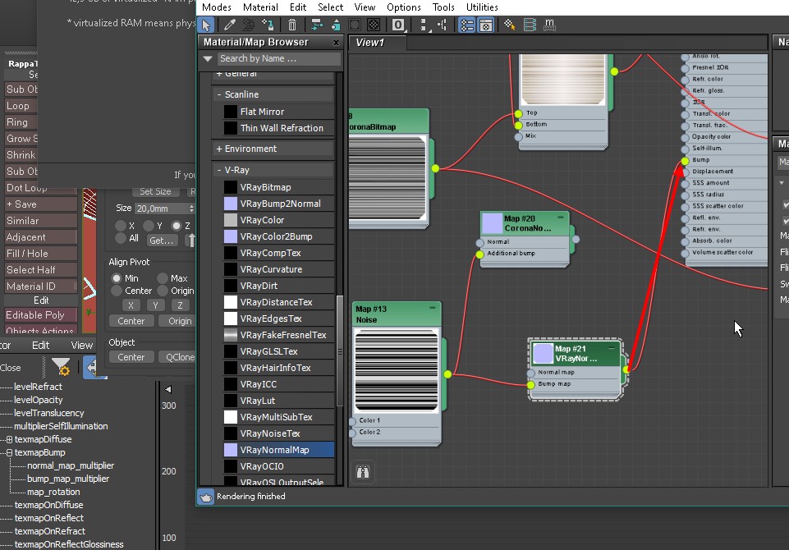This screenshot has width=789, height=550.
Task: Click the filter funnel icon
Action: coord(61,367)
